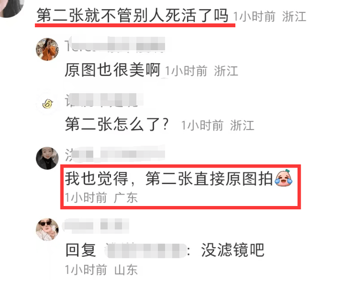Tap the reply 原图也很美啊
The height and width of the screenshot is (282, 343).
tap(113, 70)
